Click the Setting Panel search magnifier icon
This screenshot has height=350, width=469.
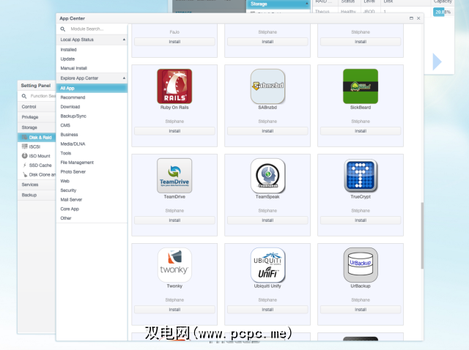pos(24,96)
